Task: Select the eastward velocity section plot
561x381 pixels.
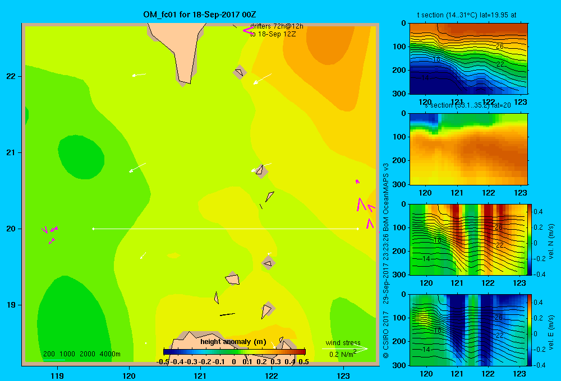Action: (x=468, y=329)
